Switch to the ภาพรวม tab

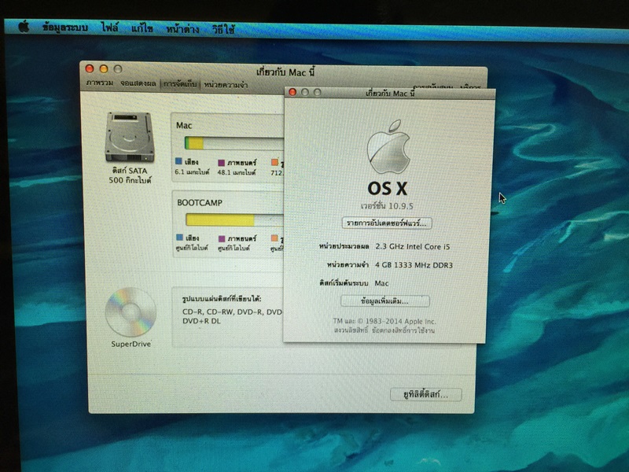(100, 83)
